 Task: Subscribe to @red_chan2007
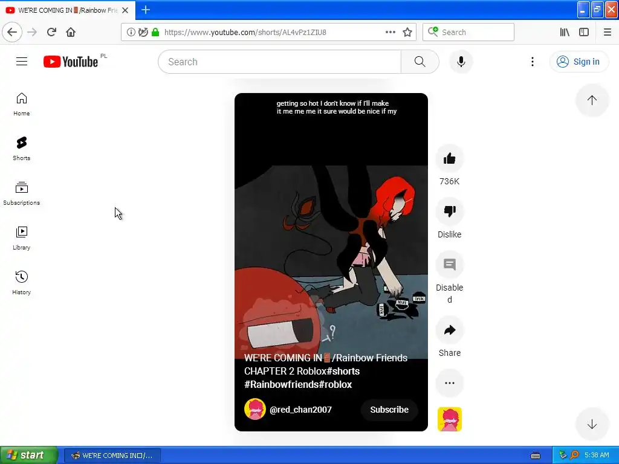click(389, 410)
